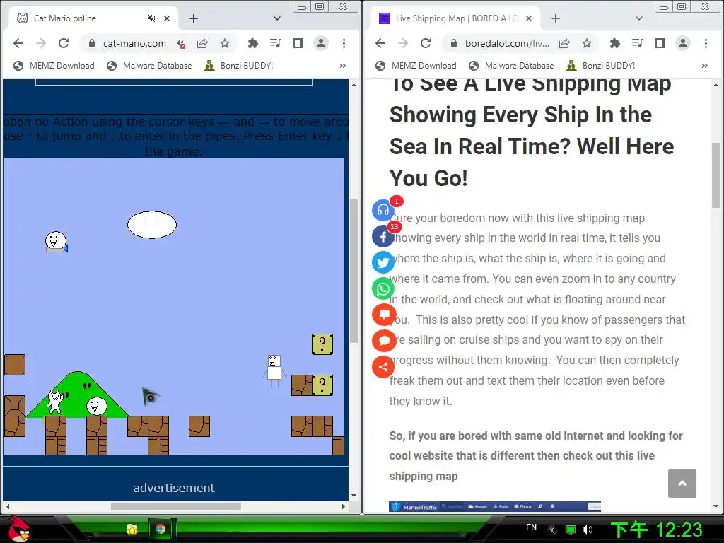Toggle side panel in boredalot window
This screenshot has height=543, width=724.
point(660,43)
